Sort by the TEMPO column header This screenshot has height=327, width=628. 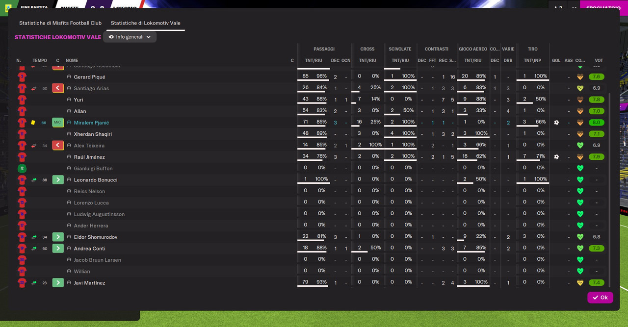40,61
